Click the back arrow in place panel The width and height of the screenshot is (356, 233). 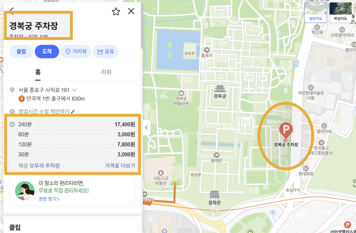[12, 11]
